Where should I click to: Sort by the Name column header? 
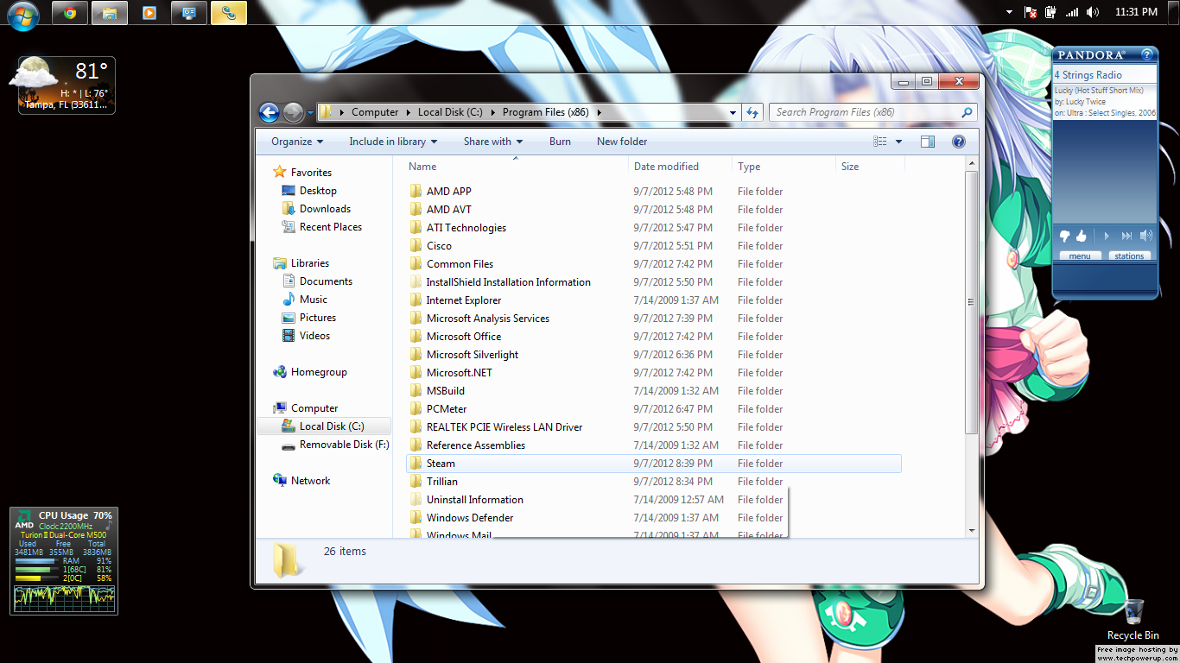[x=516, y=167]
